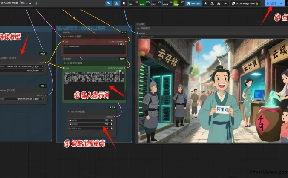Screen dimensions: 288x178
Task: Click the width value 1280
Action: pos(106,120)
